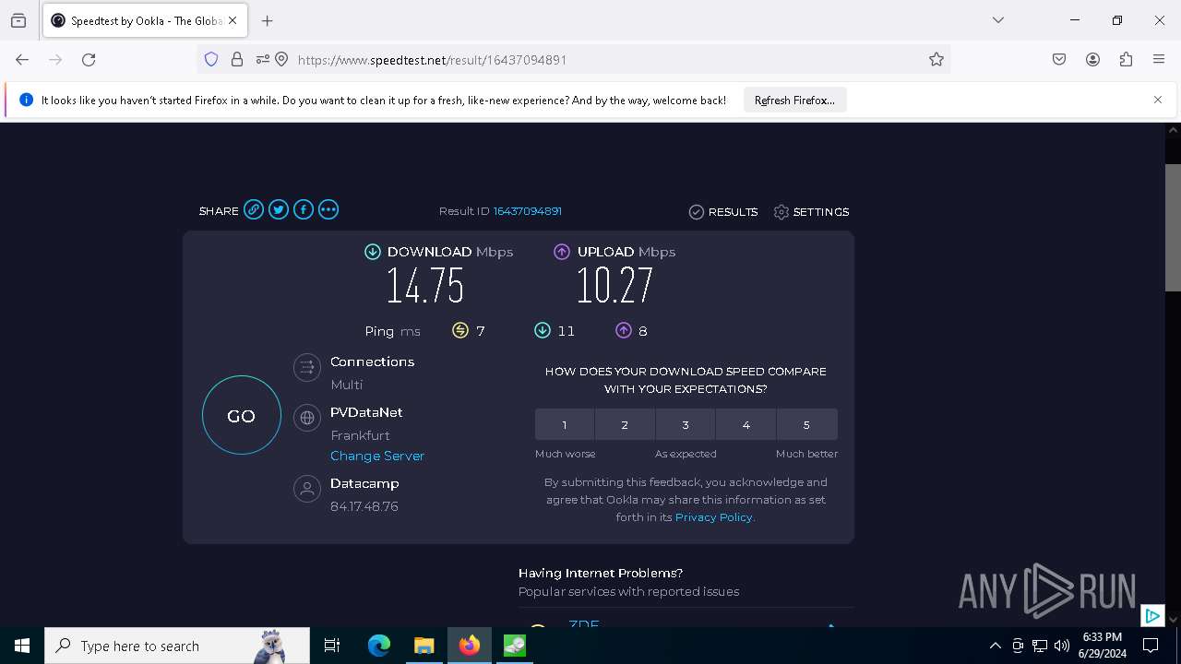Dismiss the Firefox refresh notification bar
Image resolution: width=1181 pixels, height=664 pixels.
(x=1158, y=100)
